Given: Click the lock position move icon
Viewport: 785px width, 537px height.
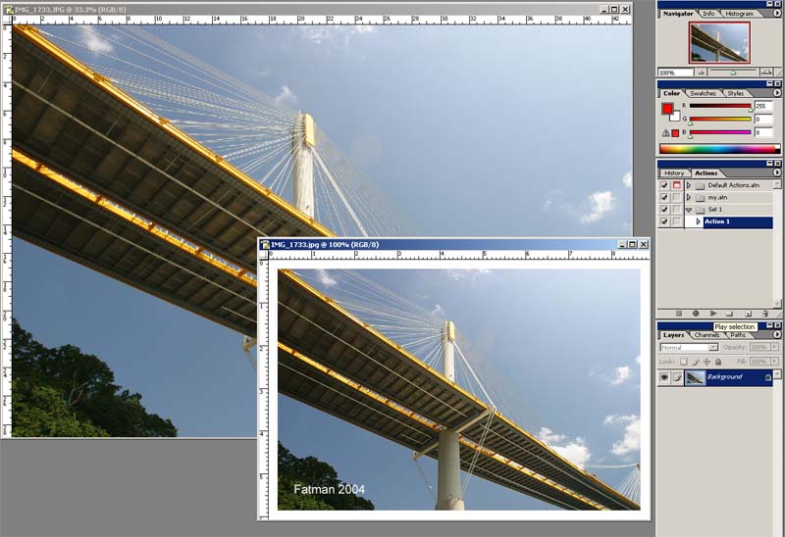Looking at the screenshot, I should tap(706, 361).
